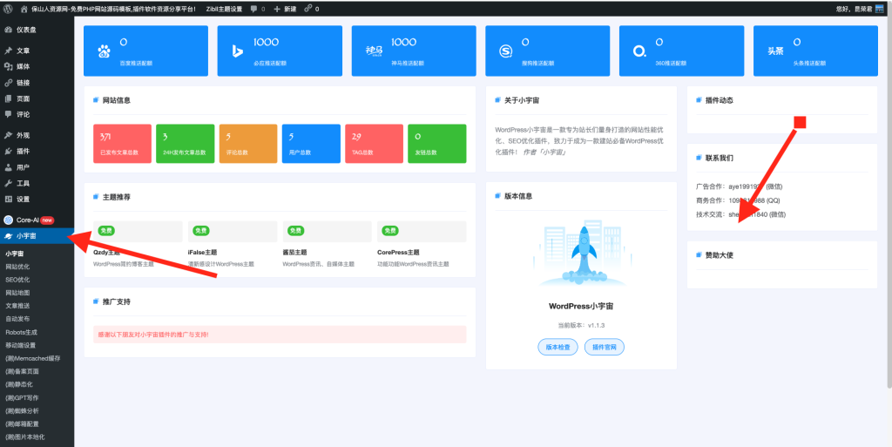The width and height of the screenshot is (892, 447).
Task: Click the 用户 person icon
Action: click(x=9, y=167)
